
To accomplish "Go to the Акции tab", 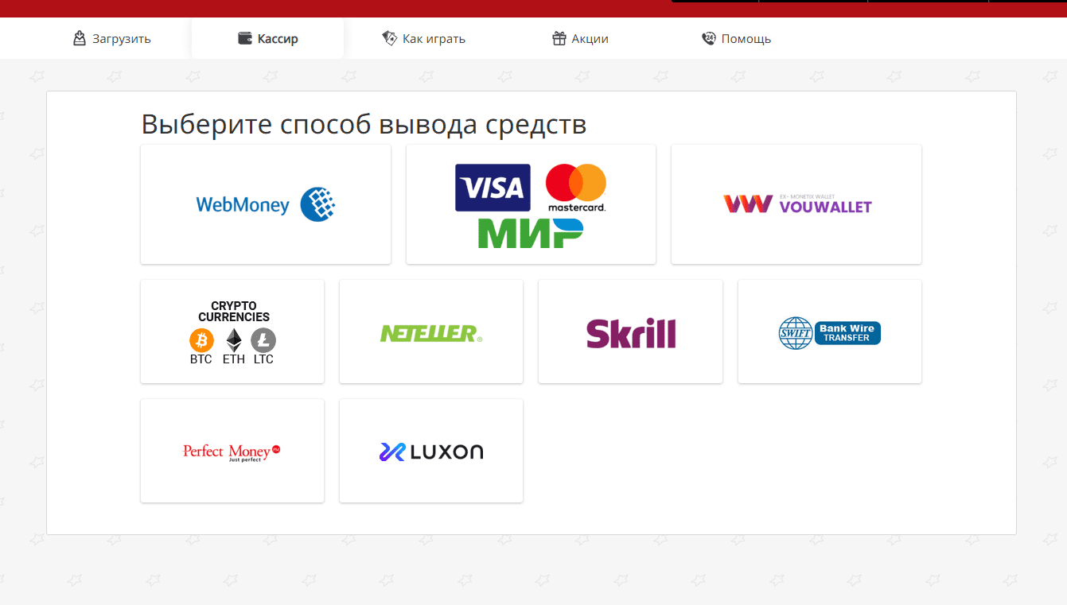I will [580, 38].
